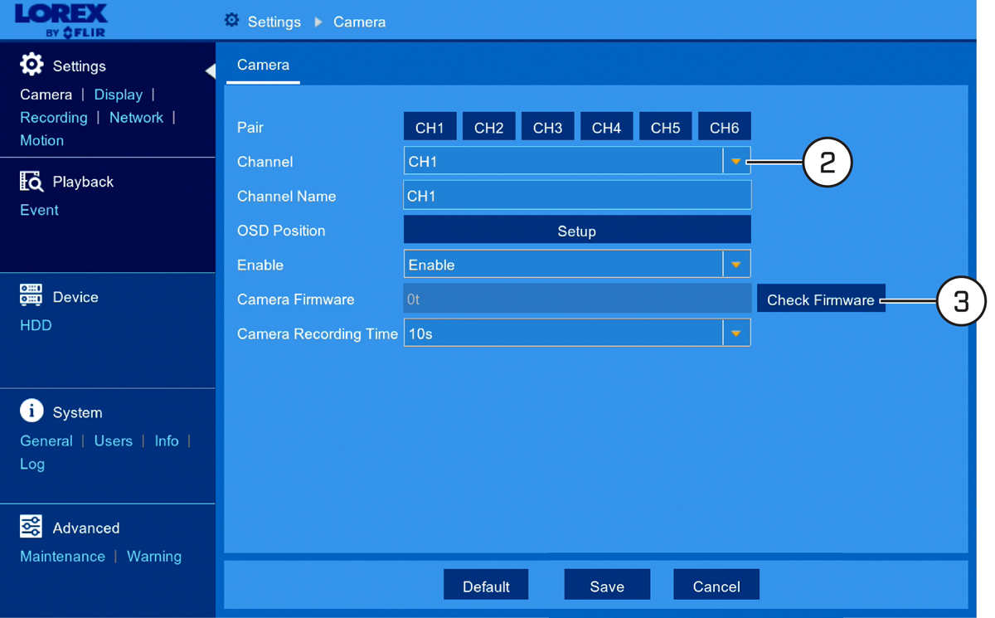Open the Warning page
Screen dimensions: 995x618
[x=154, y=556]
